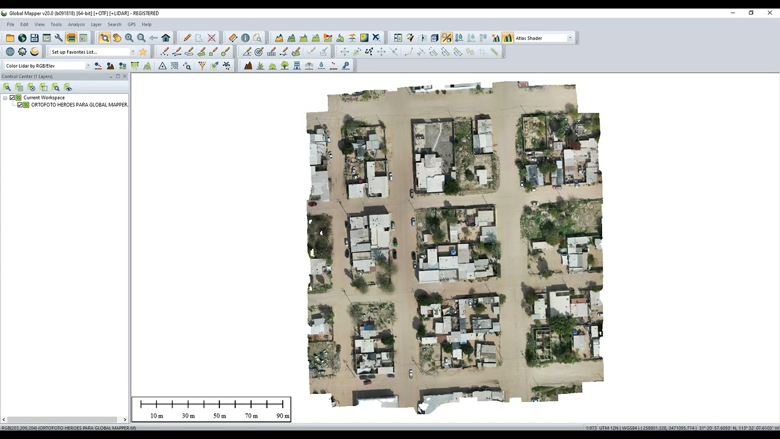Image resolution: width=780 pixels, height=439 pixels.
Task: Click the Save Workspace floppy disk icon
Action: point(34,38)
